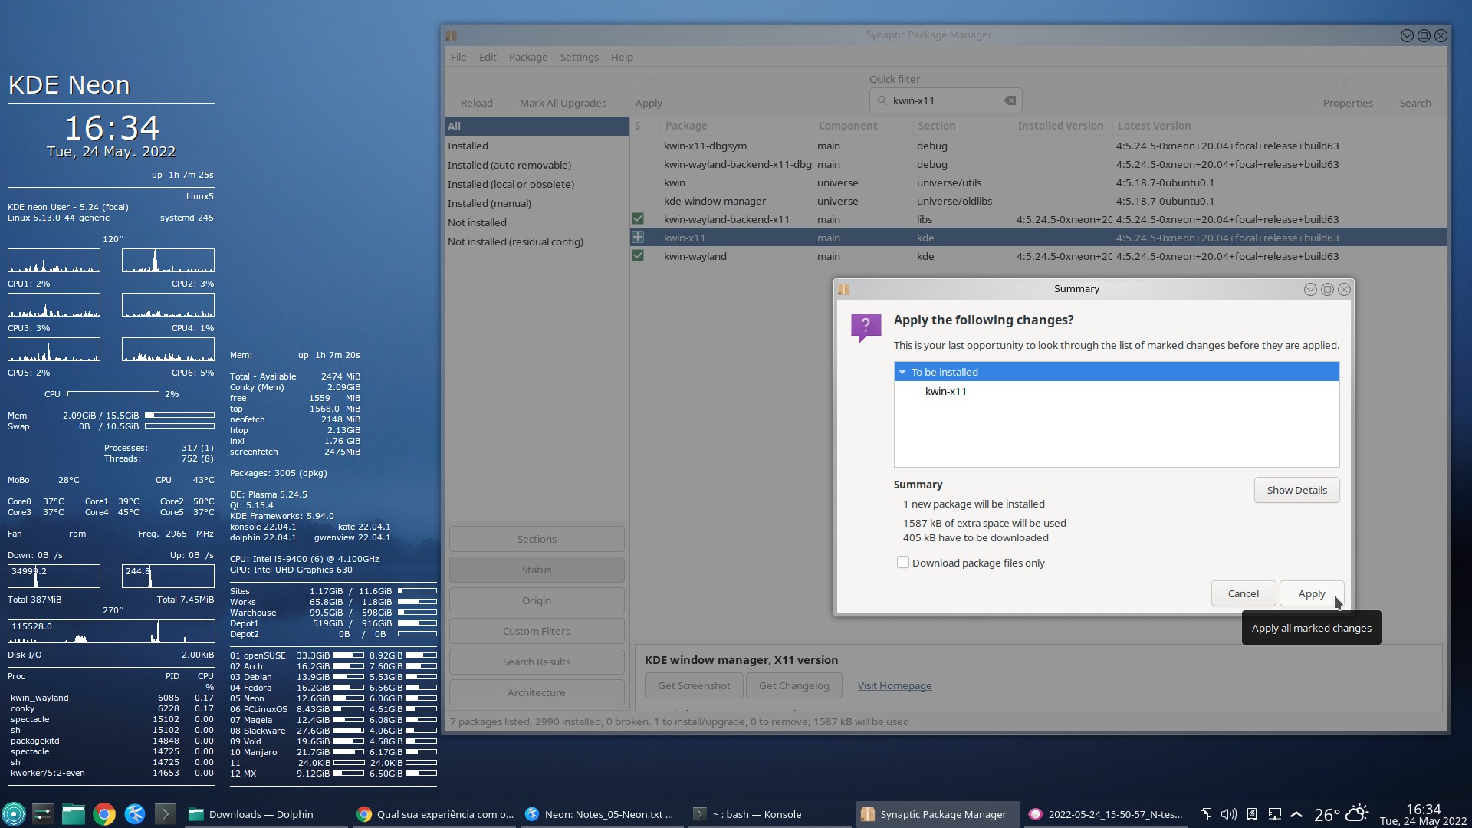
Task: Open the Settings menu
Action: pyautogui.click(x=579, y=57)
